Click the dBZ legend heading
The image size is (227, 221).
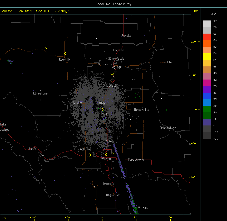213,14
